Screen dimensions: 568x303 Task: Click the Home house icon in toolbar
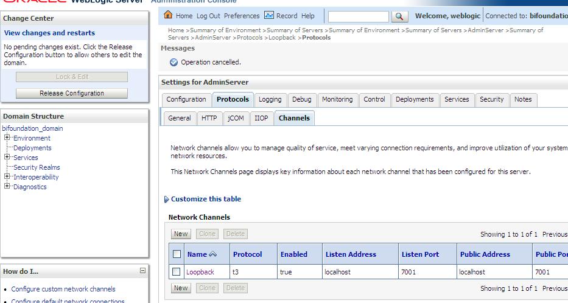point(168,15)
